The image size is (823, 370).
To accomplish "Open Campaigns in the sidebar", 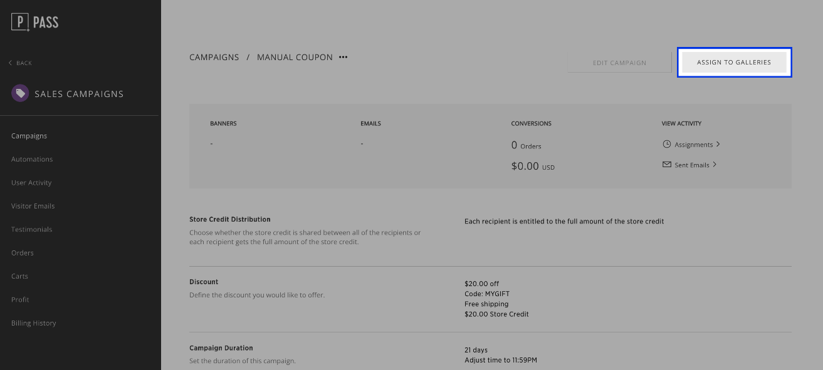I will pyautogui.click(x=29, y=136).
